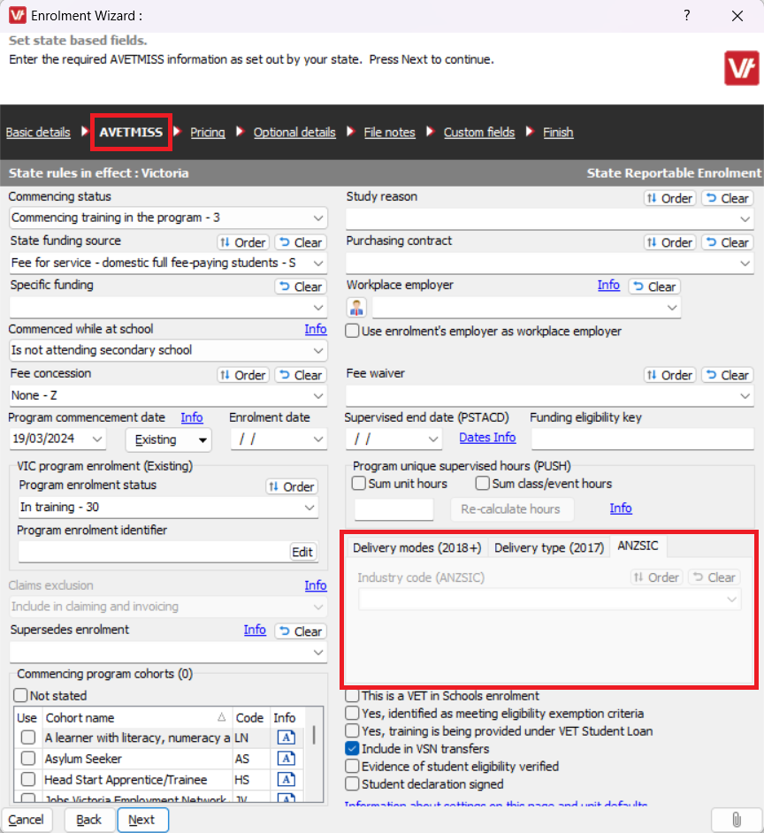Image resolution: width=764 pixels, height=833 pixels.
Task: Open Program commencement date picker
Action: (x=97, y=439)
